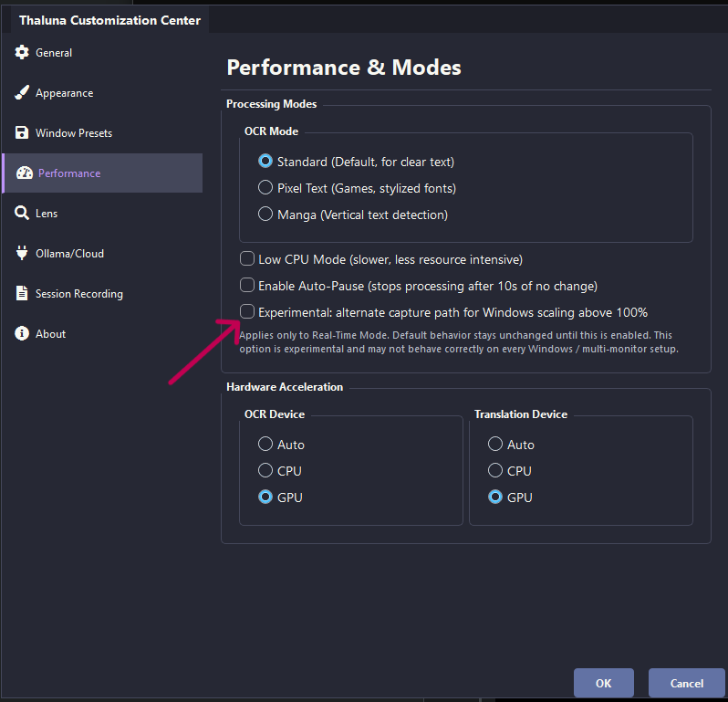Click the Ollama/Cloud plug icon
This screenshot has height=702, width=728.
[x=22, y=253]
